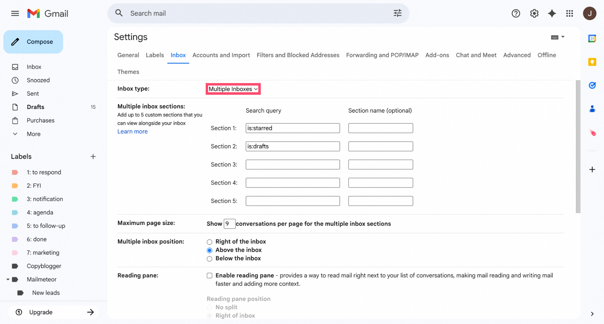Click the Learn more link
The height and width of the screenshot is (324, 604).
(x=132, y=131)
